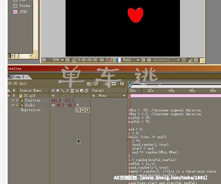The height and width of the screenshot is (184, 221).
Task: Click the blue channel swatch
Action: pyautogui.click(x=117, y=60)
